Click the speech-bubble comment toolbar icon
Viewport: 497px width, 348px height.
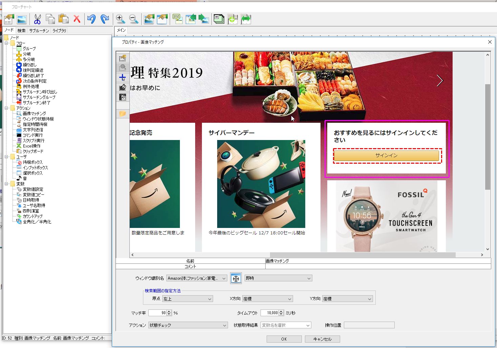(177, 19)
